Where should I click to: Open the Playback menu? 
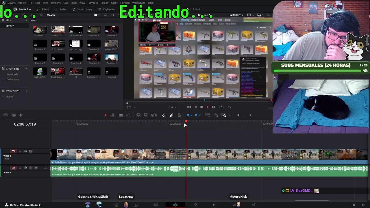tap(93, 3)
